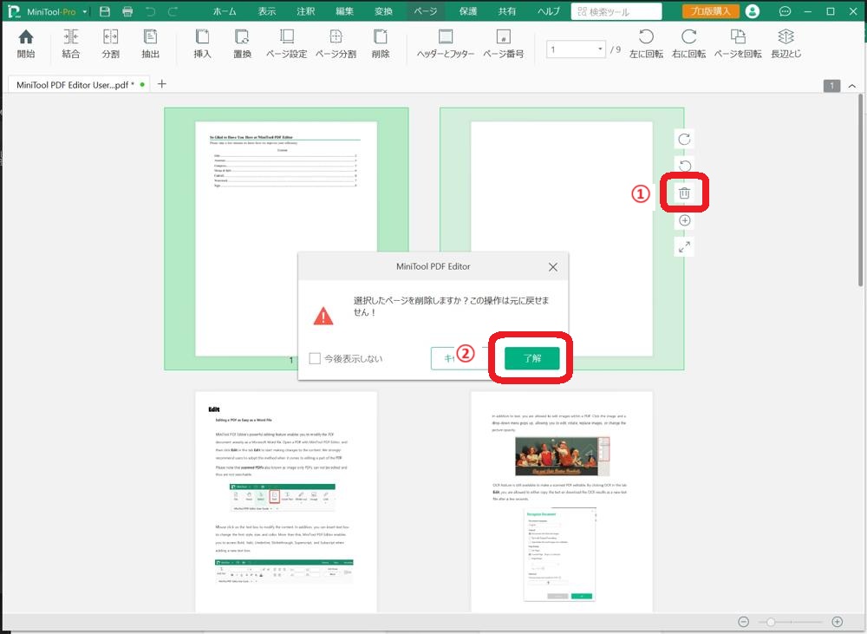Collapse the ribbon with the chevron
Screen dimensions: 867x634
tap(852, 86)
